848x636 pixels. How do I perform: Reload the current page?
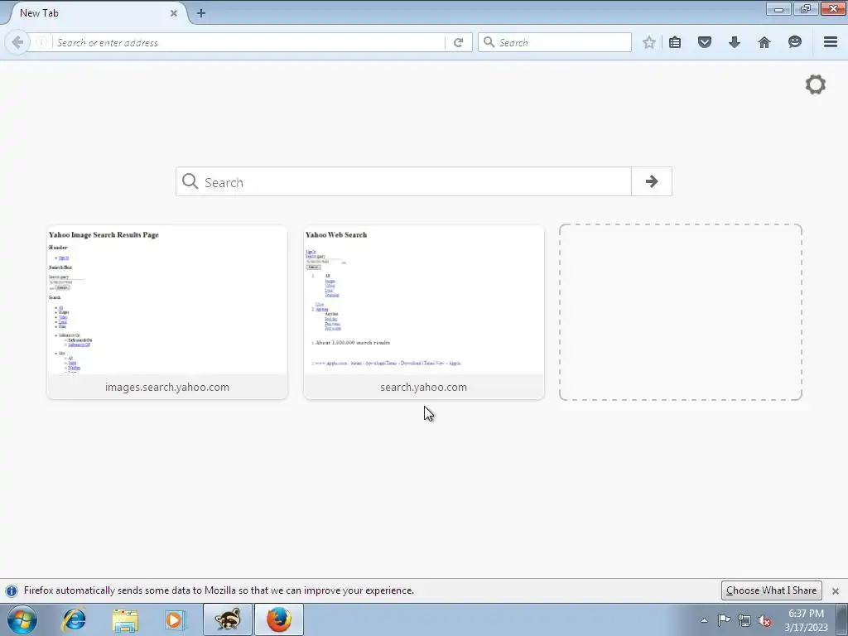point(458,42)
